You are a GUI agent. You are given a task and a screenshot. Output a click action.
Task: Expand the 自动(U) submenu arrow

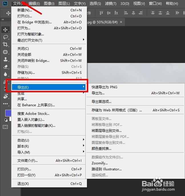click(x=84, y=139)
